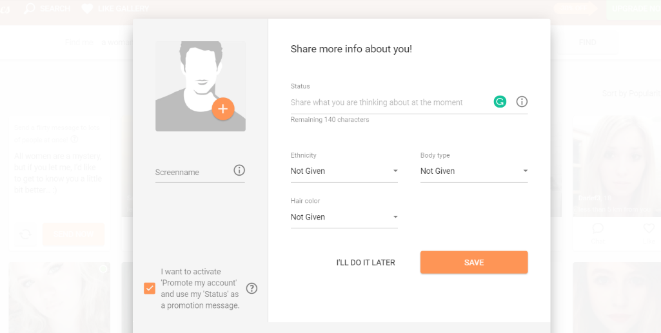Focus the Status text input field

tap(387, 102)
